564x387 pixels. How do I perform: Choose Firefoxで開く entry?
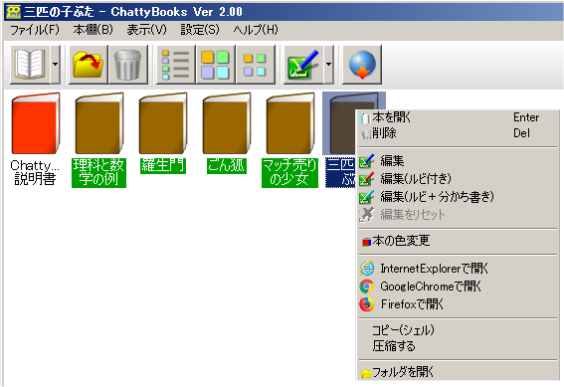click(458, 304)
